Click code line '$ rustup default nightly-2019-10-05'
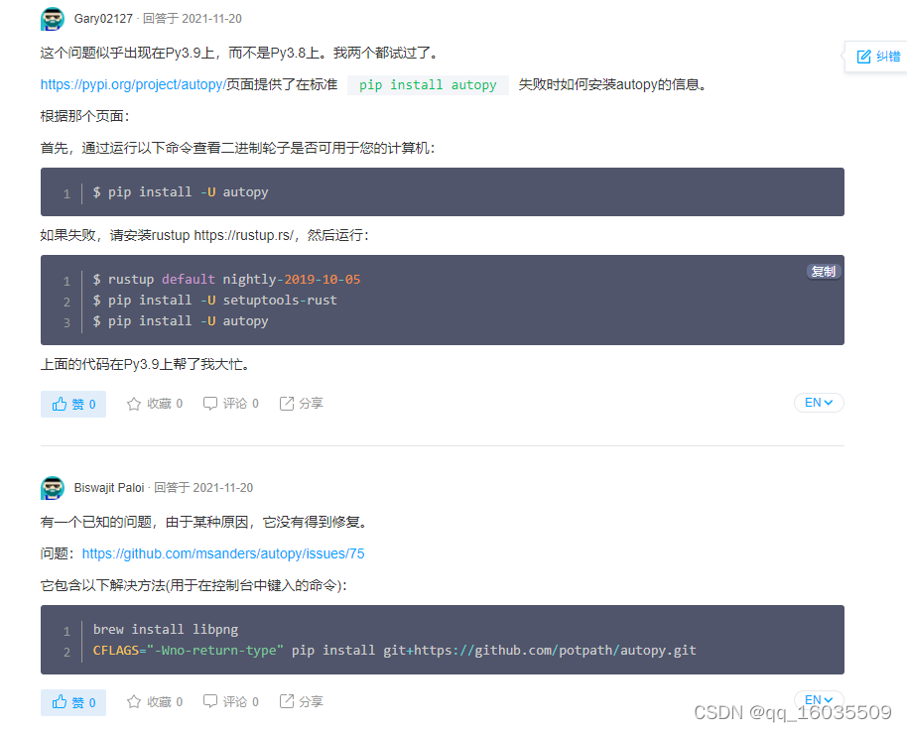 pyautogui.click(x=226, y=280)
